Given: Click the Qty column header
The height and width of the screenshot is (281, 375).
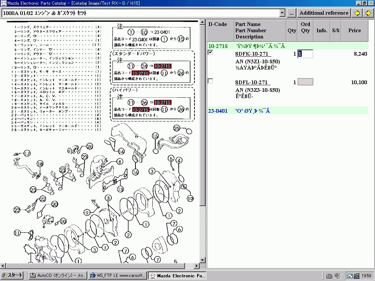Looking at the screenshot, I should click(292, 30).
